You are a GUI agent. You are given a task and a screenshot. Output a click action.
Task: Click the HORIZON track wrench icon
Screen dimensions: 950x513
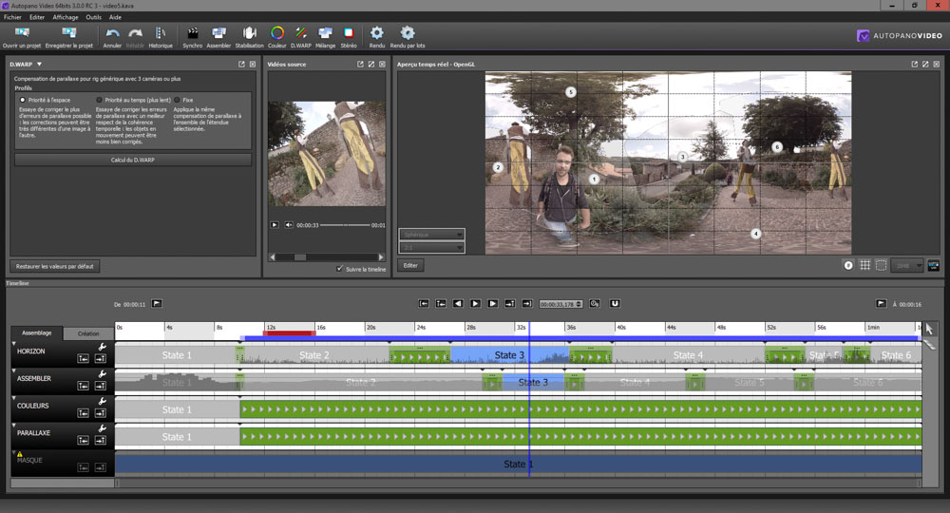coord(102,348)
